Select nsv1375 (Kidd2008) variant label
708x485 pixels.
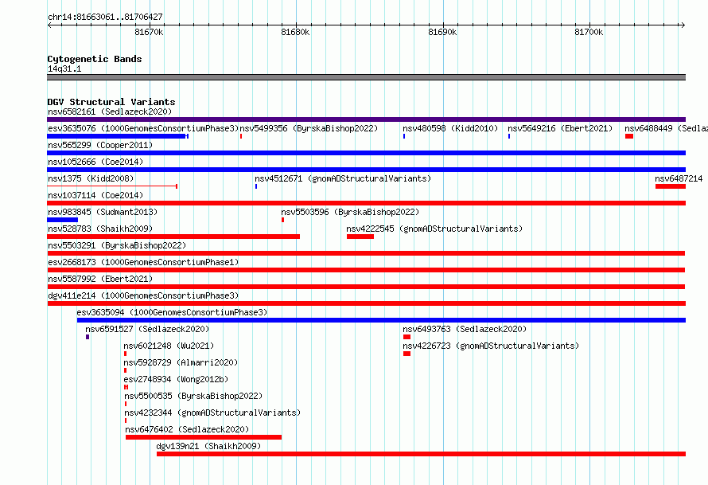[x=91, y=178]
